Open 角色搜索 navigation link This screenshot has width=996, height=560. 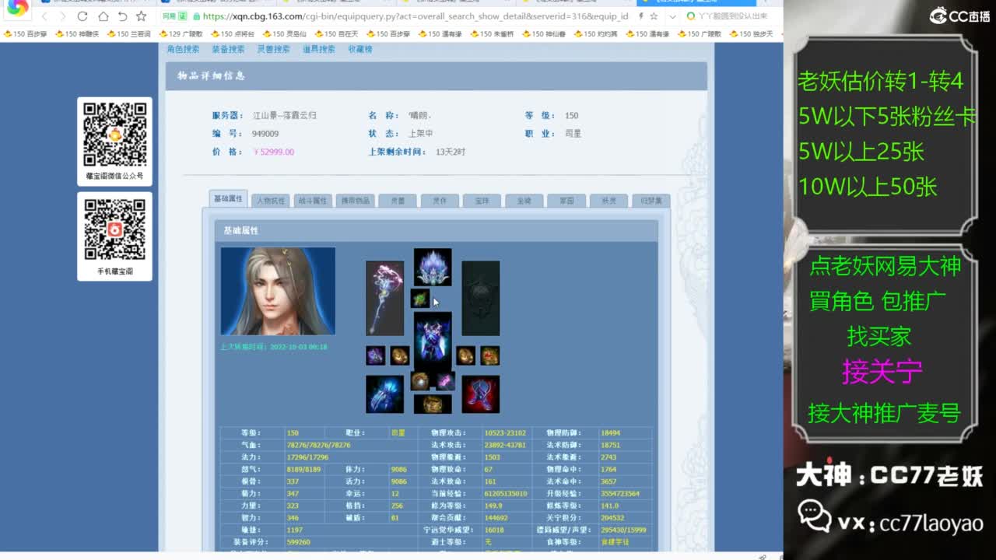coord(184,49)
